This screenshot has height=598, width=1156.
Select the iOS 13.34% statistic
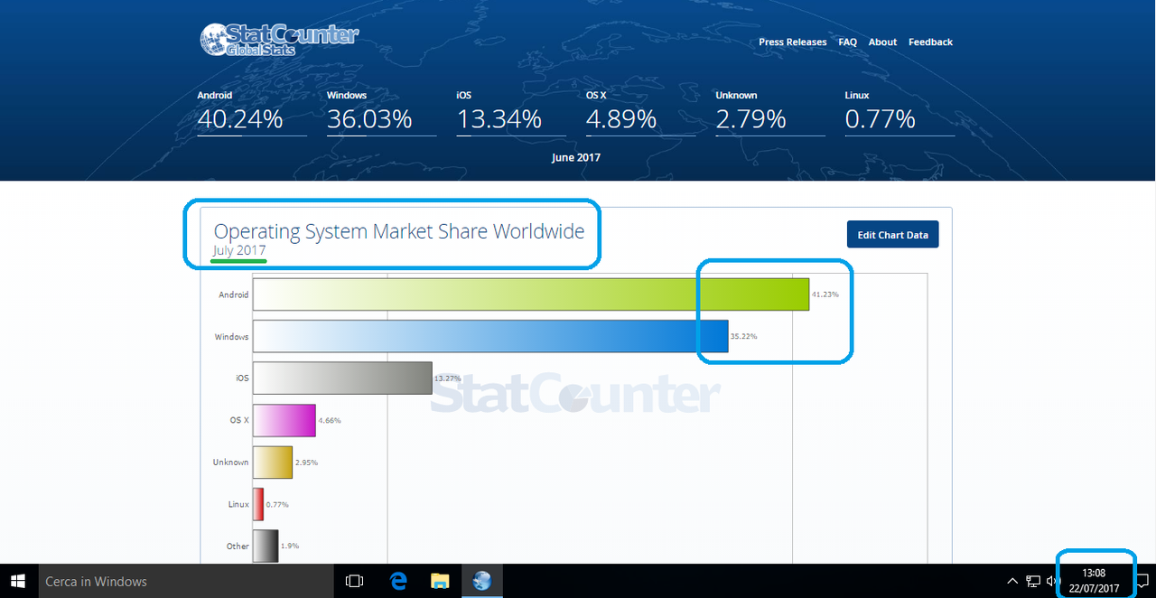tap(510, 112)
